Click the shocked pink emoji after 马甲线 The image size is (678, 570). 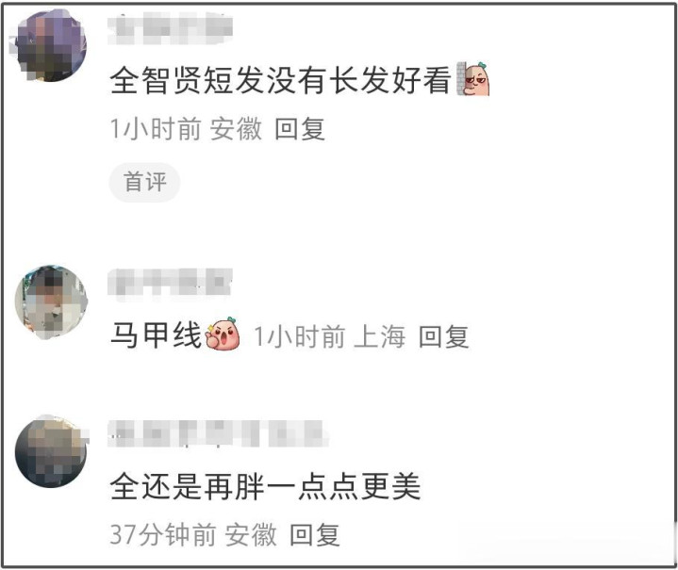(223, 334)
